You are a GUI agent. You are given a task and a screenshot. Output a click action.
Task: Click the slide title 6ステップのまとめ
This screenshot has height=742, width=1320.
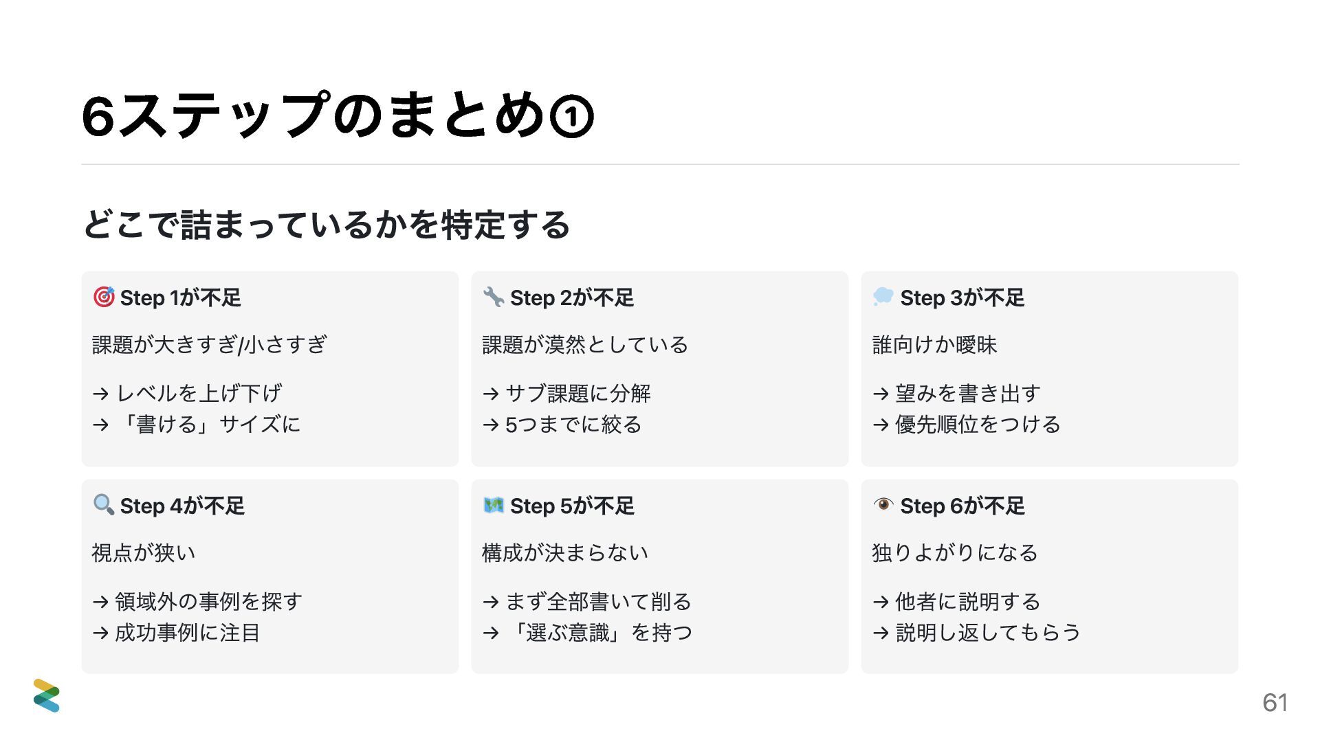click(x=313, y=117)
